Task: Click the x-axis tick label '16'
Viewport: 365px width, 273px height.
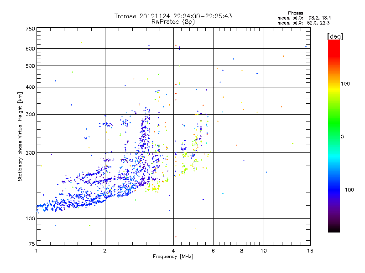Action: click(x=310, y=251)
